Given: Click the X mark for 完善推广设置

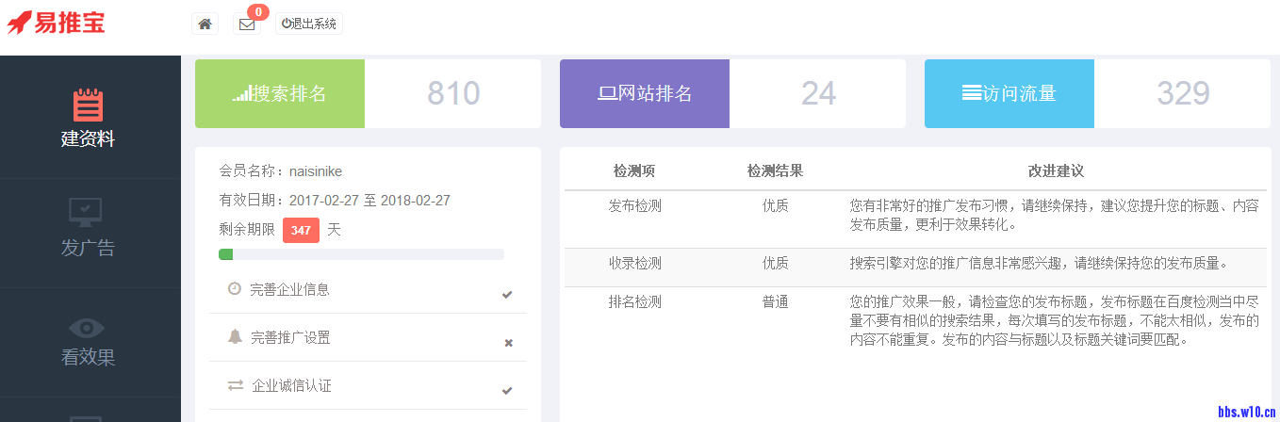Looking at the screenshot, I should tap(508, 343).
